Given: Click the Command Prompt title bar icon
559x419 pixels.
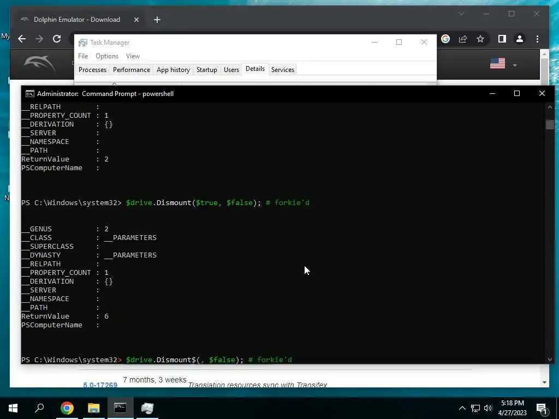Looking at the screenshot, I should coord(30,94).
